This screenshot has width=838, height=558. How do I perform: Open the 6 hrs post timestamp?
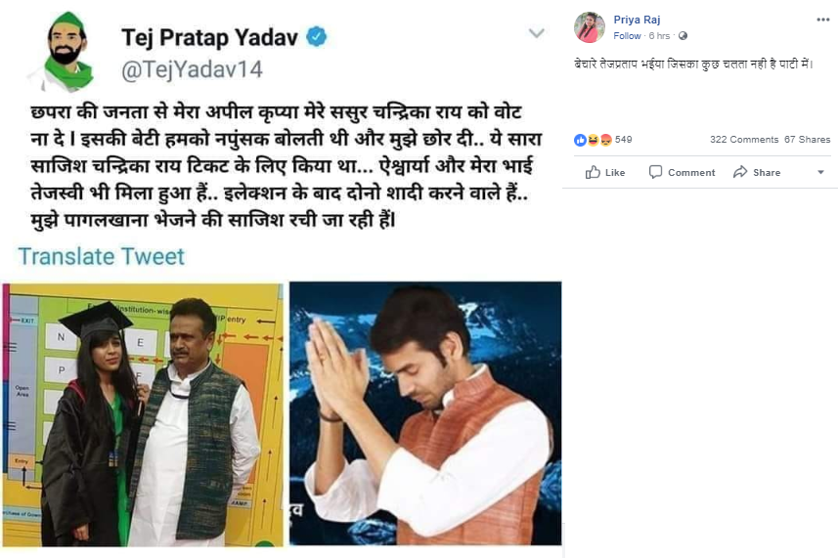[x=659, y=36]
